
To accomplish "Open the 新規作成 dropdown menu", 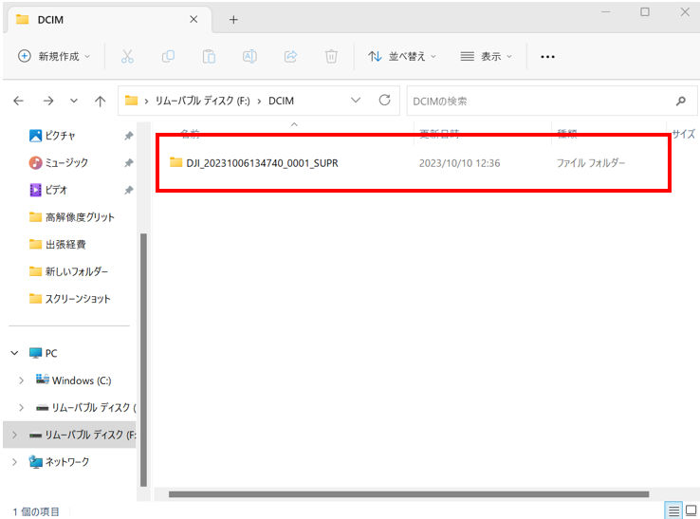I will (x=54, y=56).
